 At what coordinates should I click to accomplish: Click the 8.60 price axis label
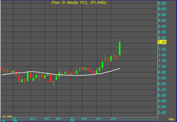coord(162,21)
